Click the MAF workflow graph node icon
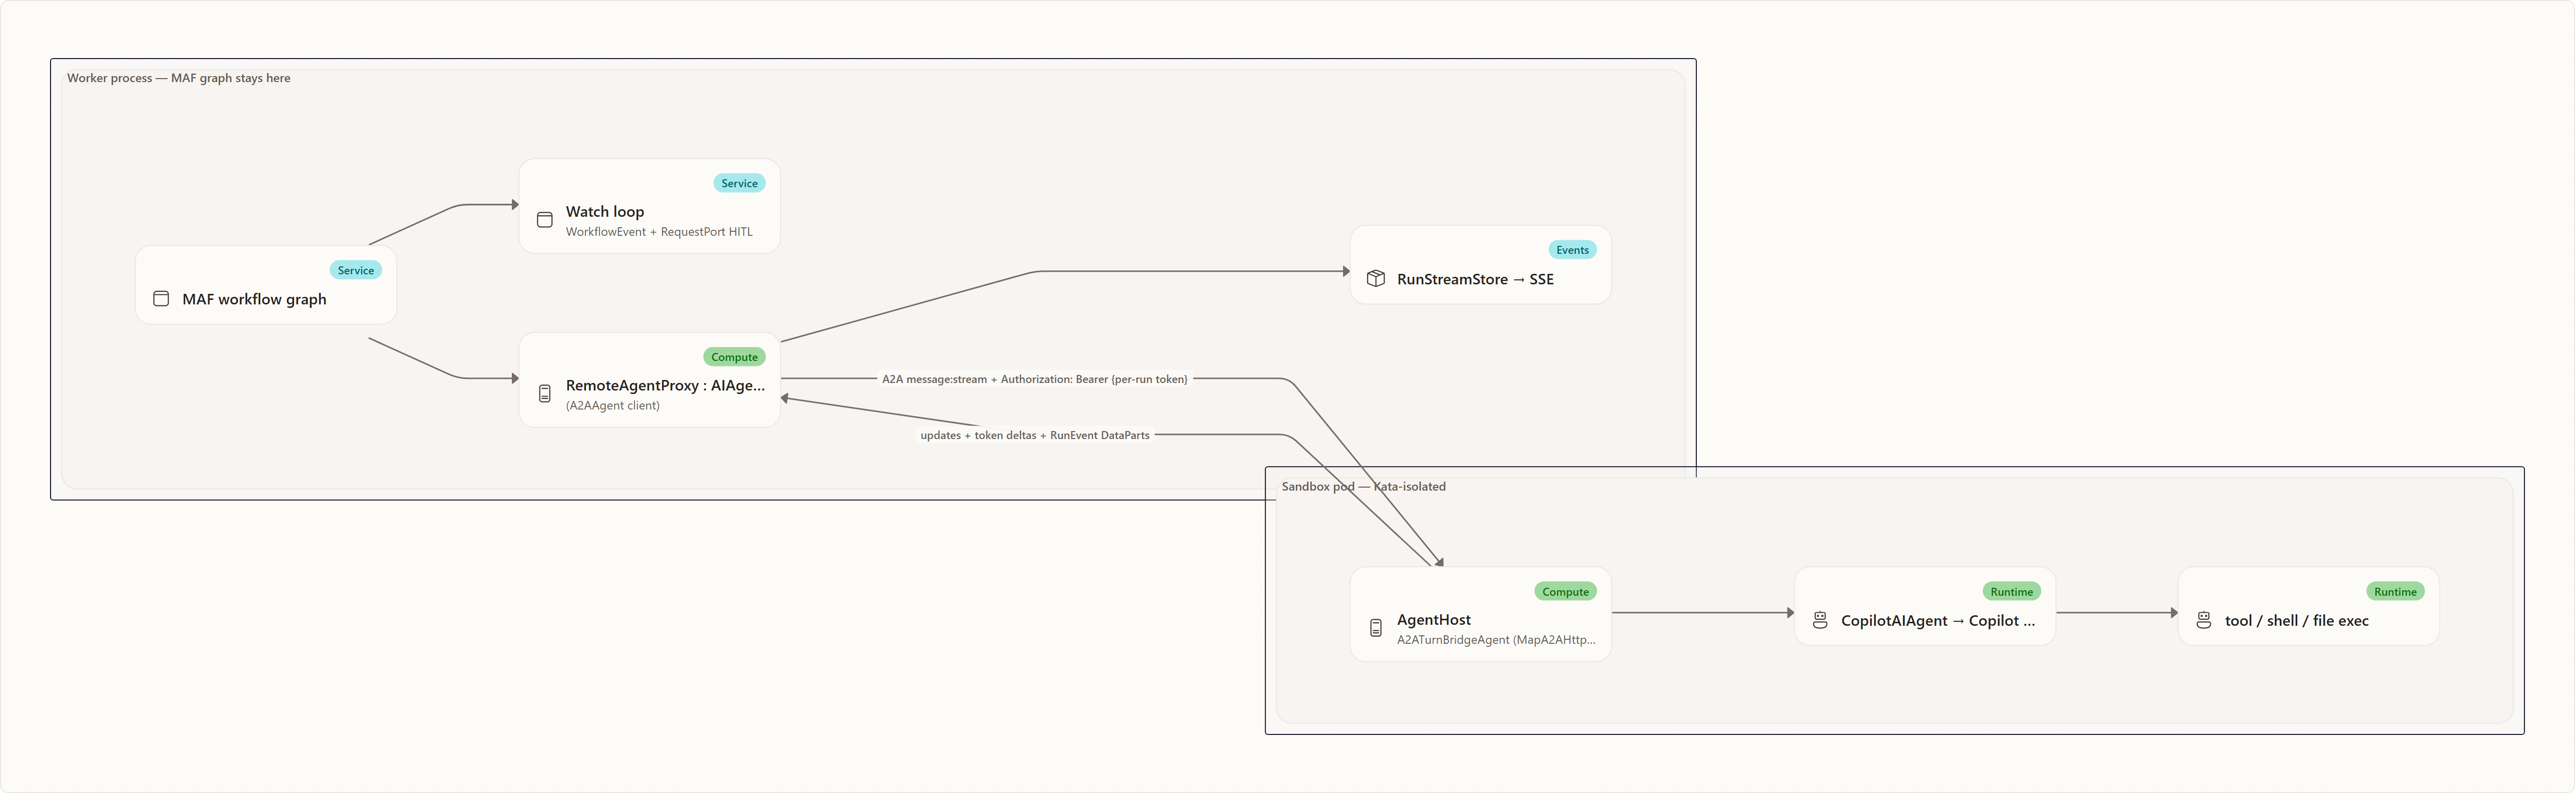Viewport: 2576px width, 793px height. coord(161,299)
